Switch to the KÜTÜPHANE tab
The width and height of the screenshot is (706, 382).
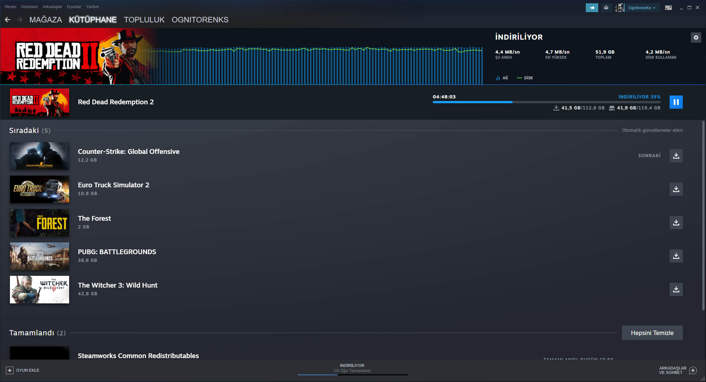(93, 20)
